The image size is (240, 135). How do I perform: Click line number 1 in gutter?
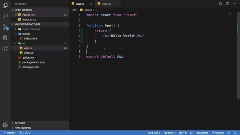(79, 15)
